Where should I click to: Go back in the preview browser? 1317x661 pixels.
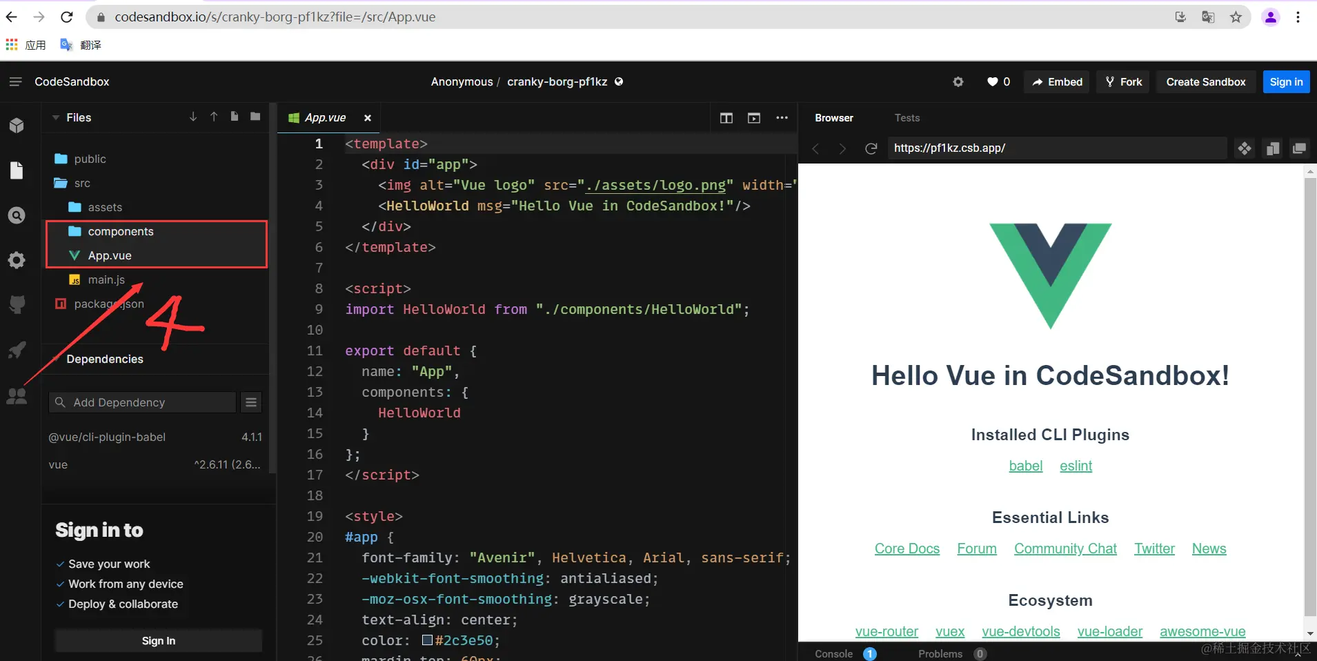point(815,148)
